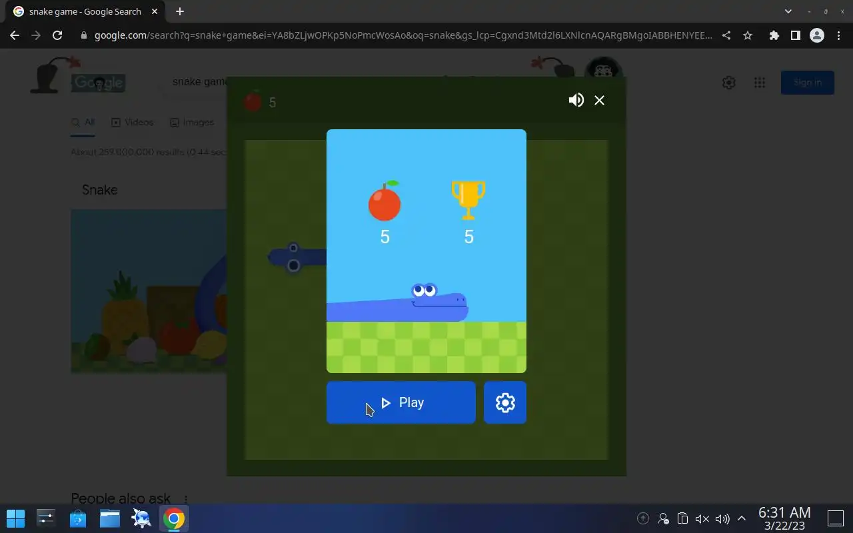Open the tab search dropdown chevron

pyautogui.click(x=788, y=11)
